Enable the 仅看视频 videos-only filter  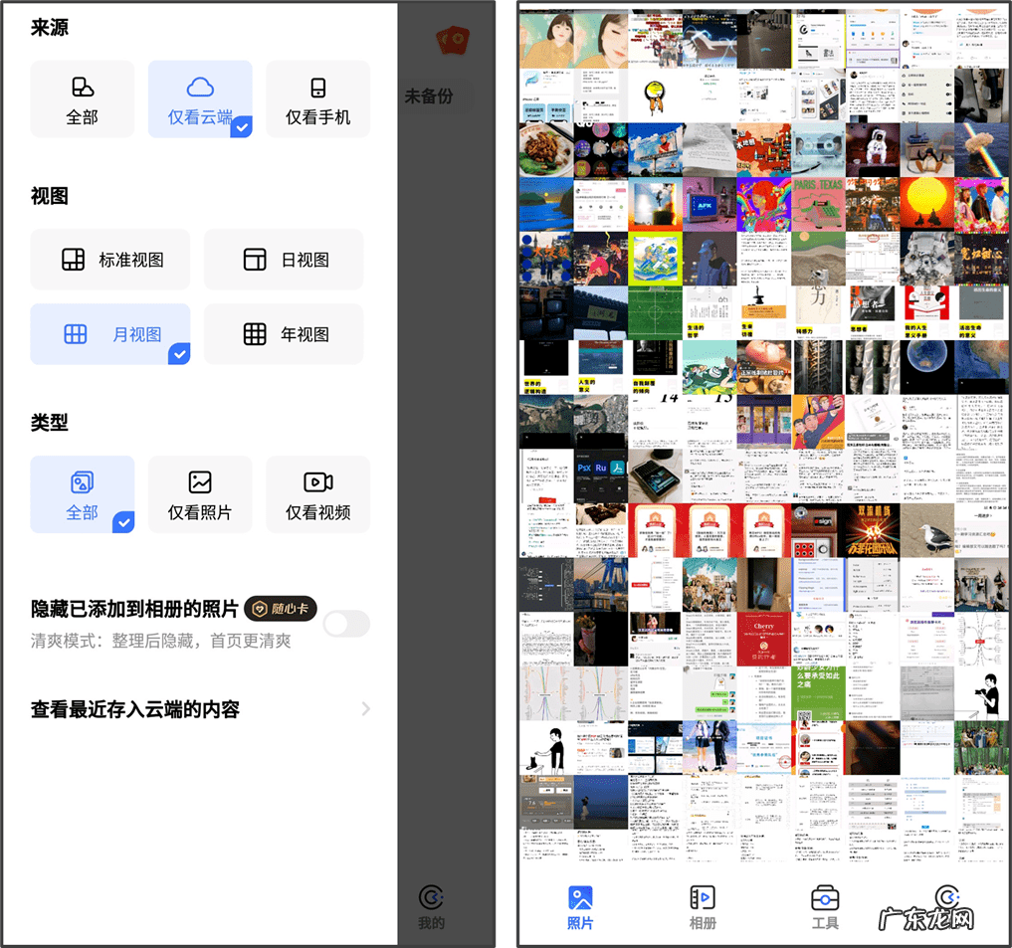tap(317, 493)
